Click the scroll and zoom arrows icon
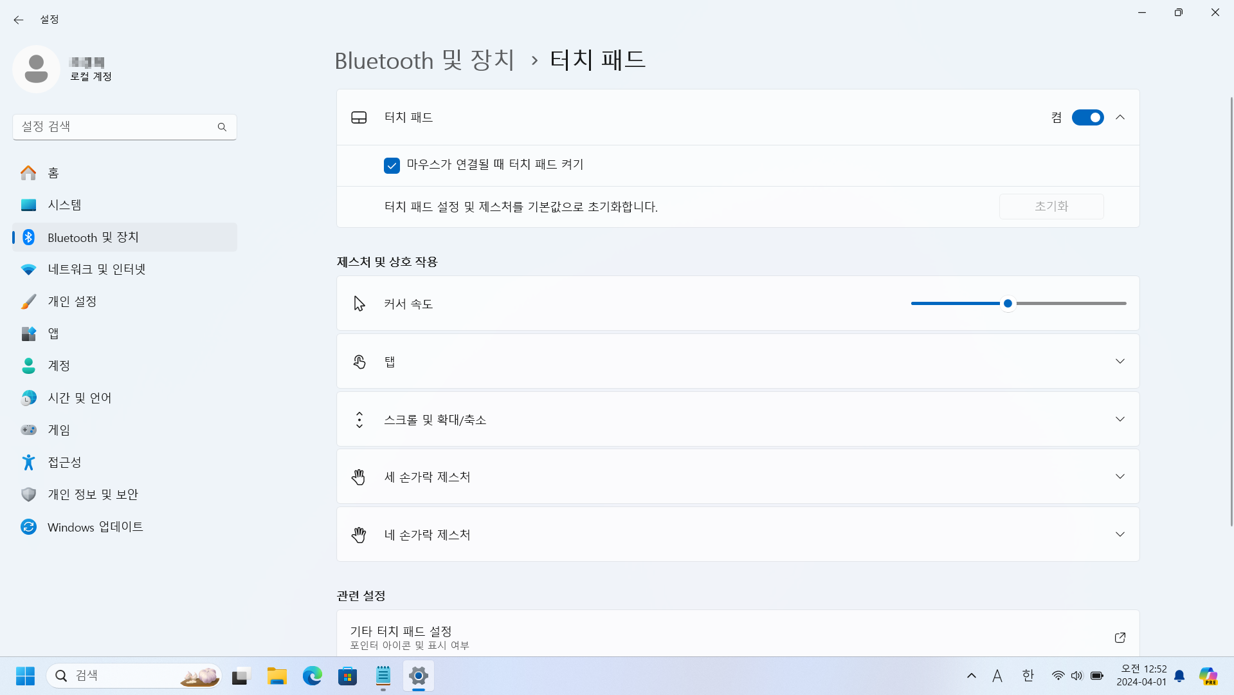 tap(359, 420)
